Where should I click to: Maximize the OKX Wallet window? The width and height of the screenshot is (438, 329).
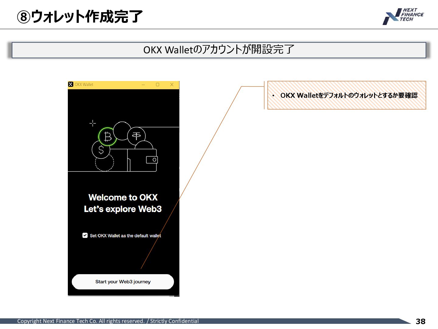pyautogui.click(x=158, y=85)
